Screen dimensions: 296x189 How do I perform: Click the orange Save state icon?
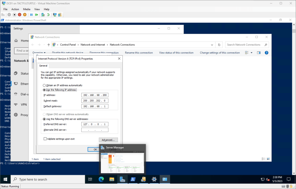pyautogui.click(x=25, y=15)
